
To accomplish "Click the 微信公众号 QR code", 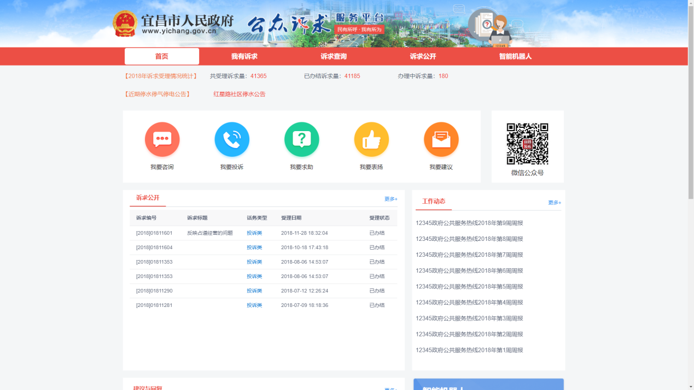I will pos(527,144).
